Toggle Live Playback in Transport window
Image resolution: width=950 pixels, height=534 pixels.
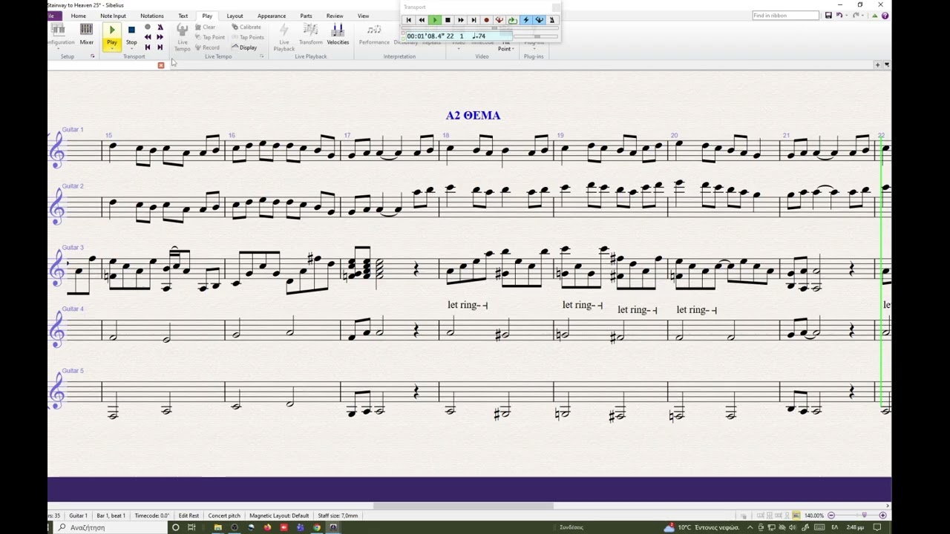click(526, 20)
